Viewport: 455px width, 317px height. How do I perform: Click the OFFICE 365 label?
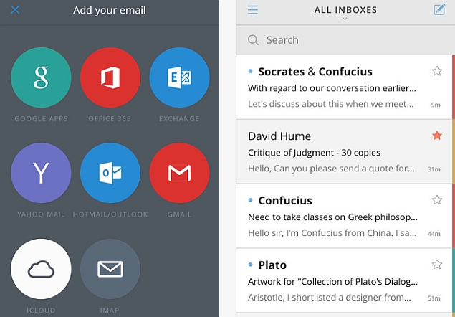click(x=110, y=119)
